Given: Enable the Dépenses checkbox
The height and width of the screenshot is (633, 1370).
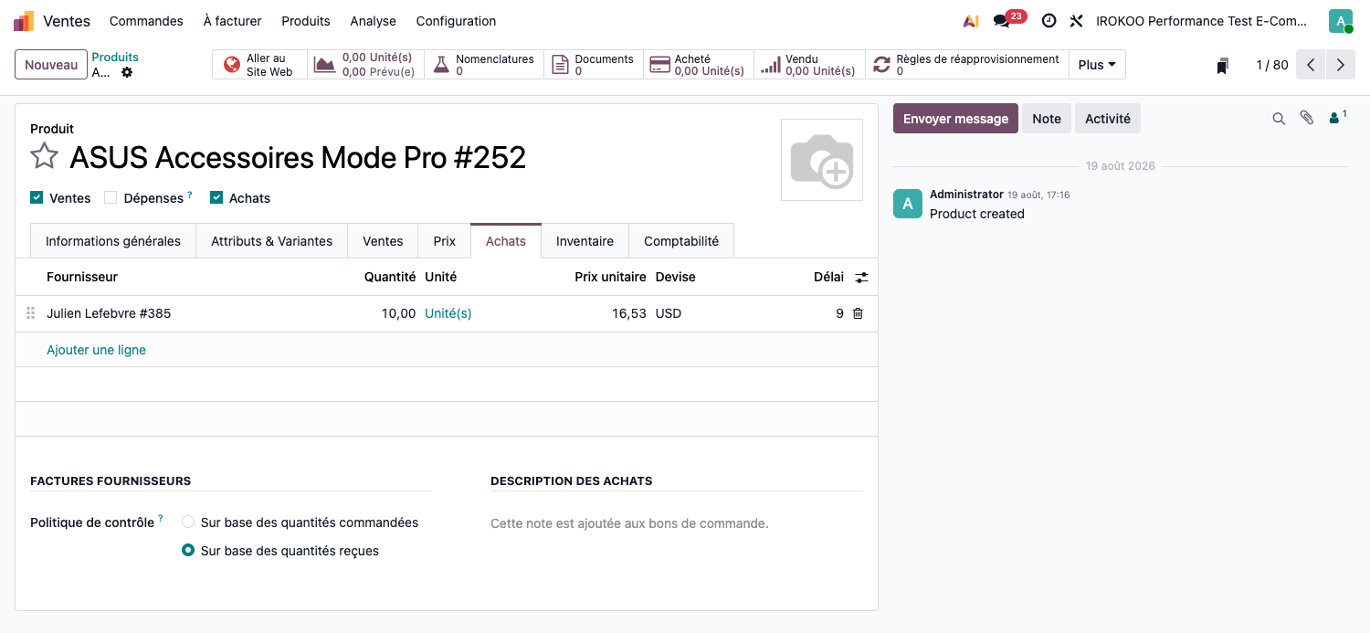Looking at the screenshot, I should [x=111, y=197].
